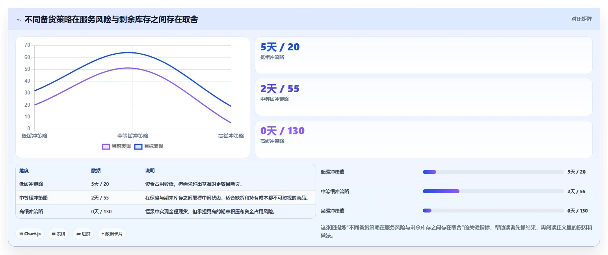
Task: Click the 低缓冲策略 progress bar
Action: (493, 172)
